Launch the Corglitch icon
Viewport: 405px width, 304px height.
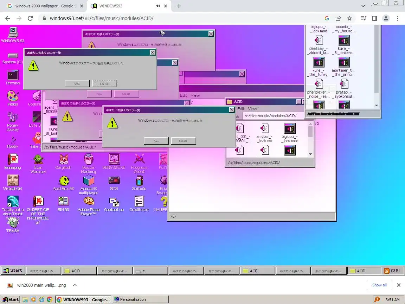tap(63, 161)
